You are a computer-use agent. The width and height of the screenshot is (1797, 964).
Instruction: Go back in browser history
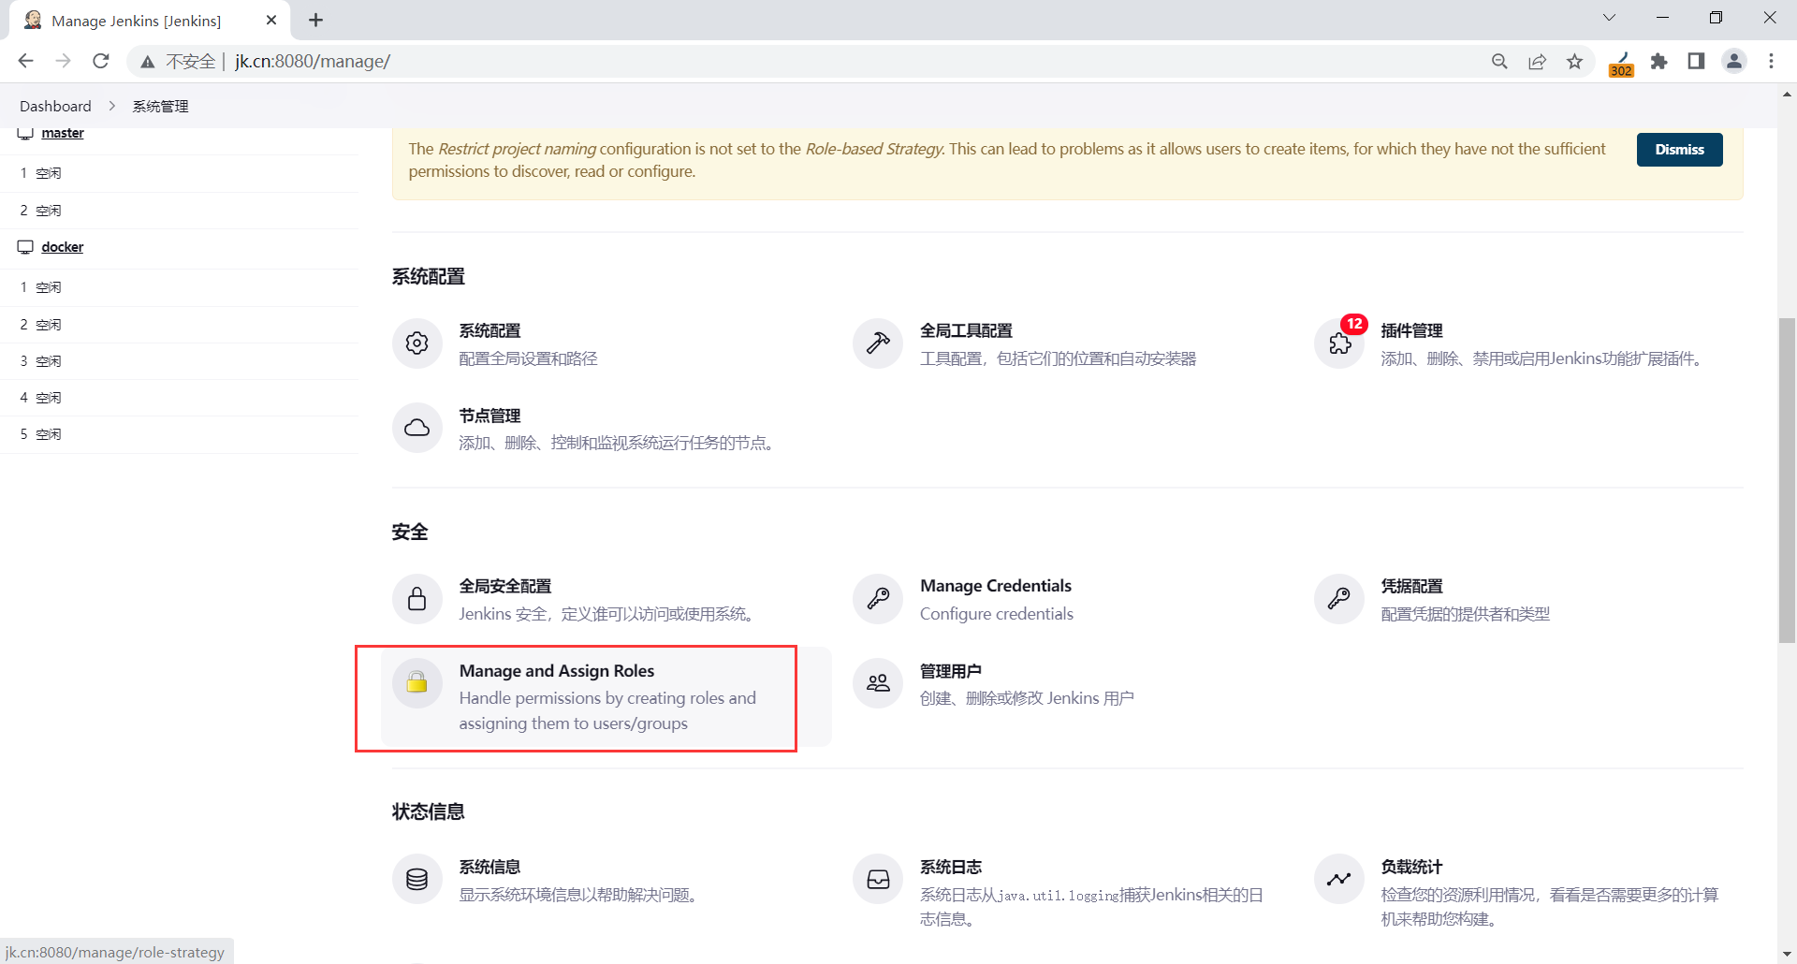click(25, 61)
